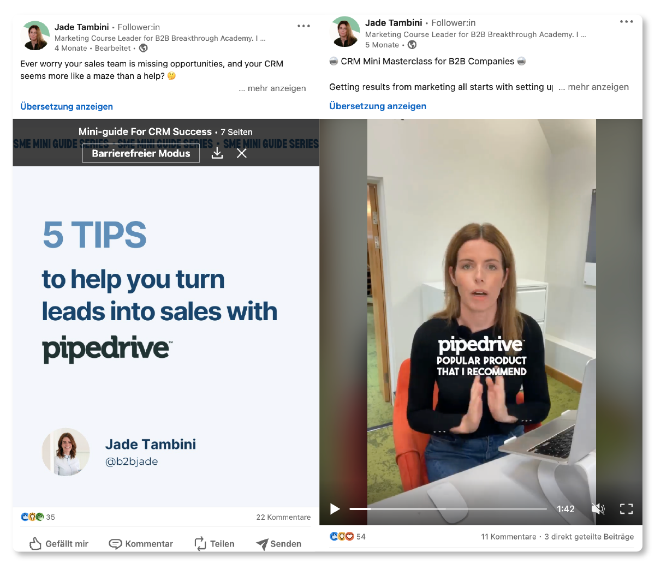The image size is (655, 570).
Task: Enable Barrierefreier Modus for the document
Action: coord(141,153)
